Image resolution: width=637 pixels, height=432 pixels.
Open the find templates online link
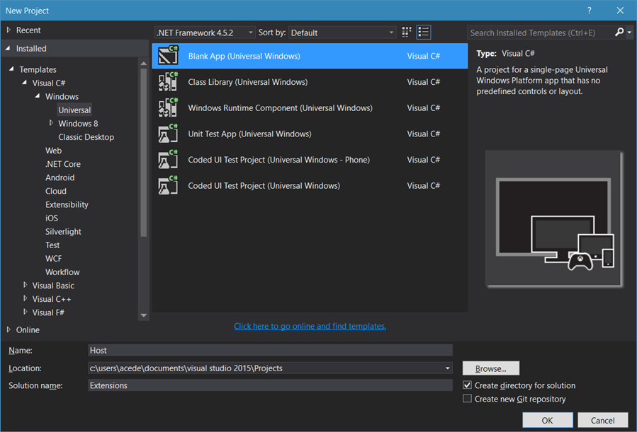click(310, 326)
